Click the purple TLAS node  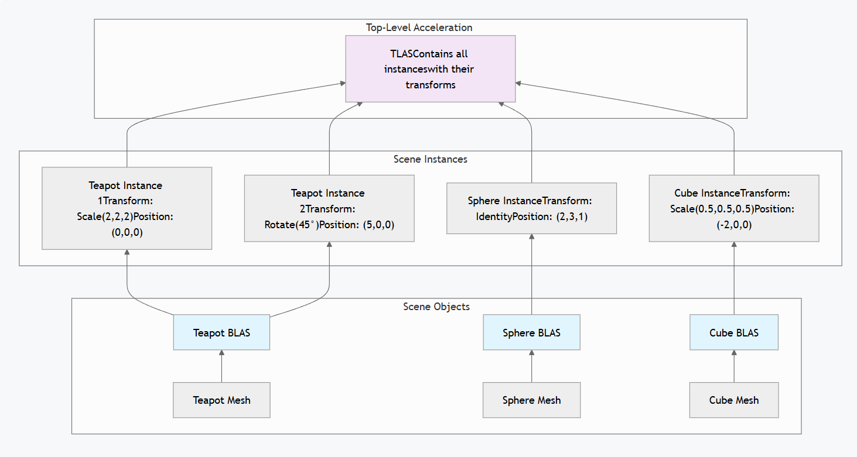(430, 68)
